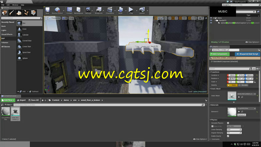
Task: Select Cylinder BSP brush
Action: click(x=29, y=35)
